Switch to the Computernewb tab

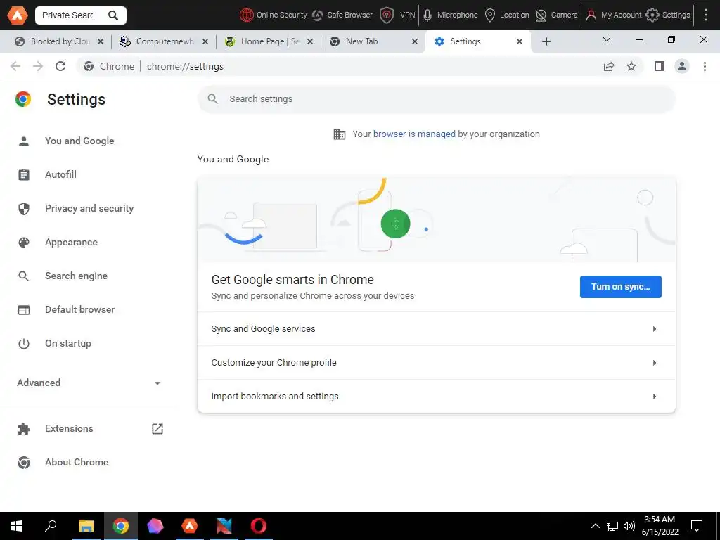coord(165,41)
